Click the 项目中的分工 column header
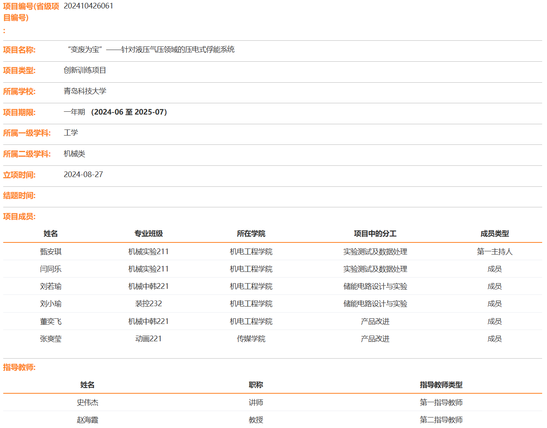This screenshot has width=547, height=428. [x=375, y=234]
